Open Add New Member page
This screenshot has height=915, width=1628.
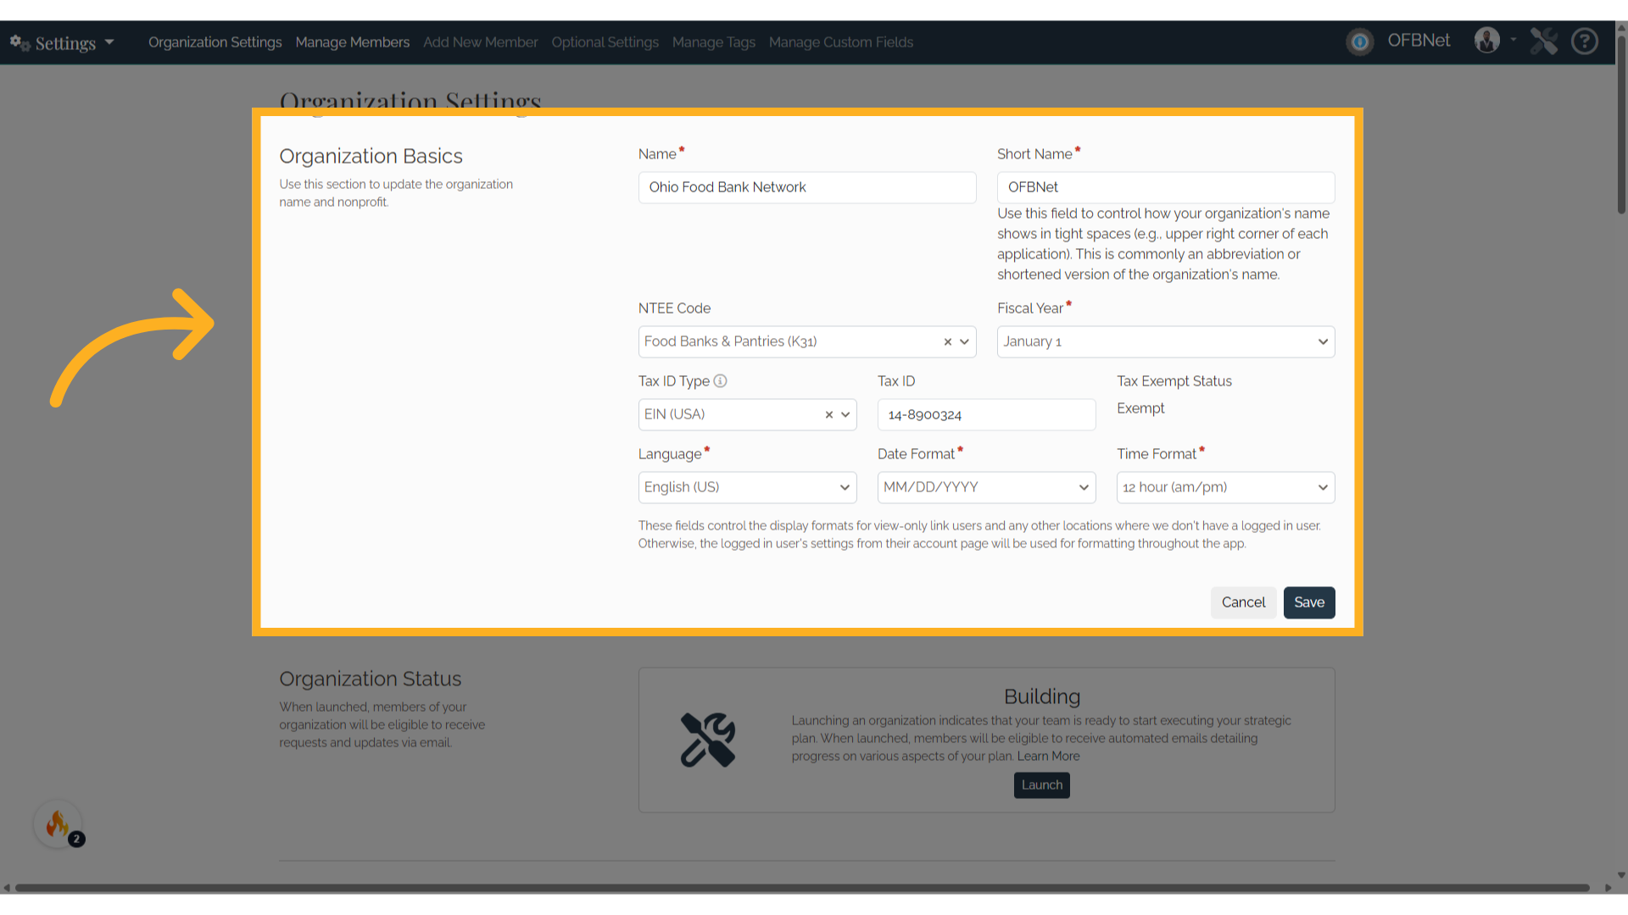(481, 42)
